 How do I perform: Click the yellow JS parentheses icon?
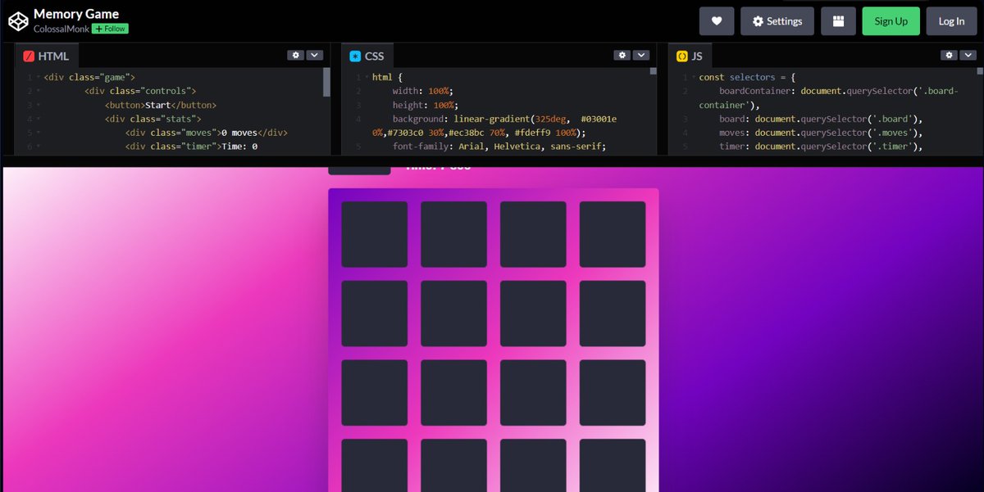(681, 56)
